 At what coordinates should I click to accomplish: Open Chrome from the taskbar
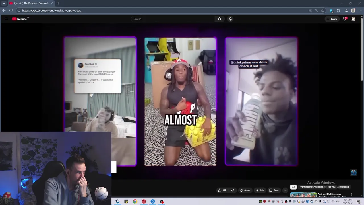[x=135, y=201]
